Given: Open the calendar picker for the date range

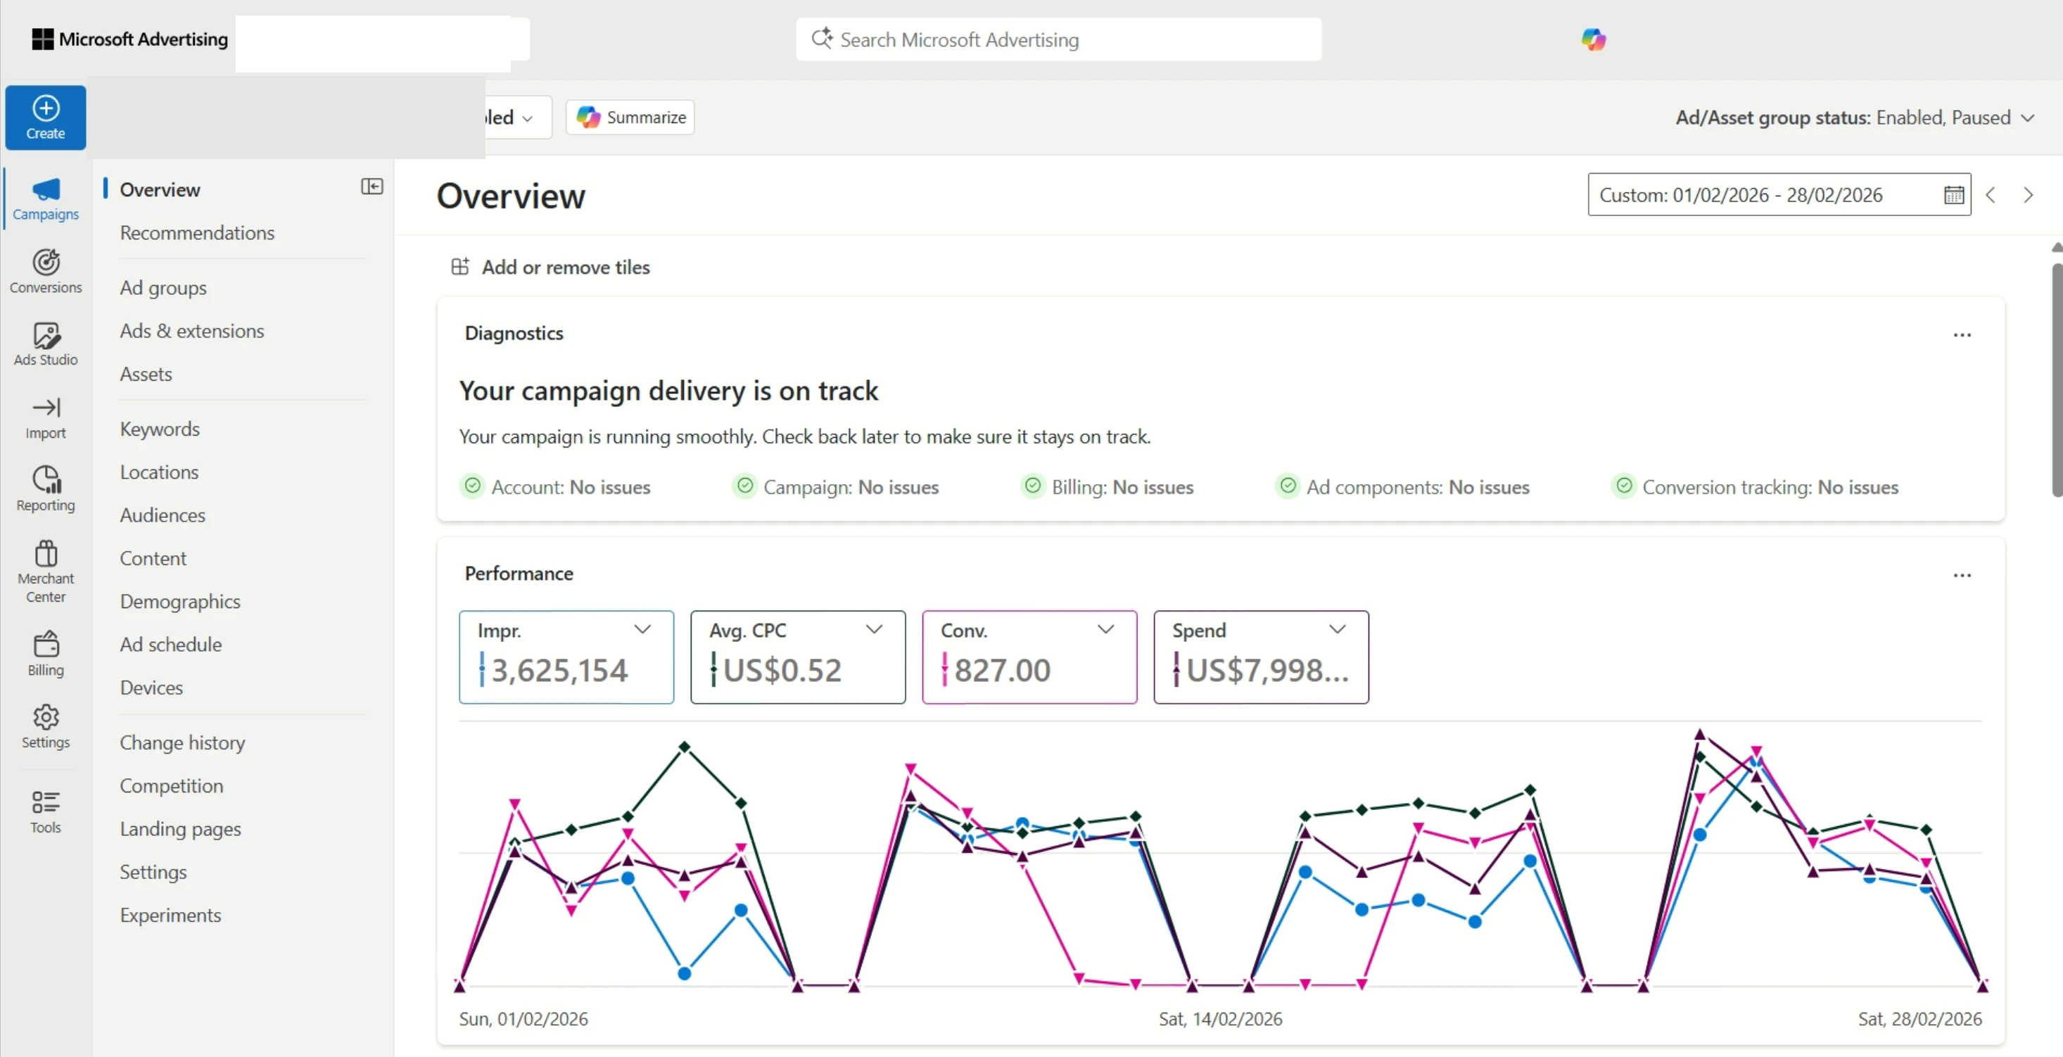Looking at the screenshot, I should tap(1954, 195).
